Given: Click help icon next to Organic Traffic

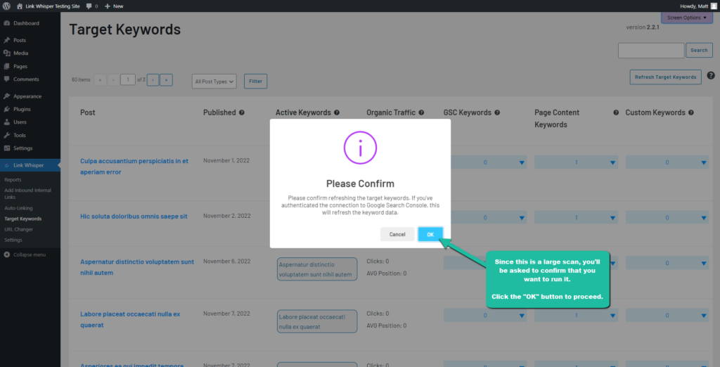Looking at the screenshot, I should (x=421, y=112).
